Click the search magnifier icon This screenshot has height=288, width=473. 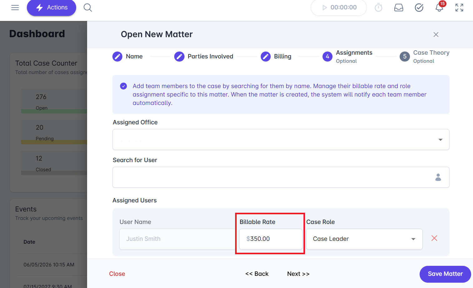(88, 7)
